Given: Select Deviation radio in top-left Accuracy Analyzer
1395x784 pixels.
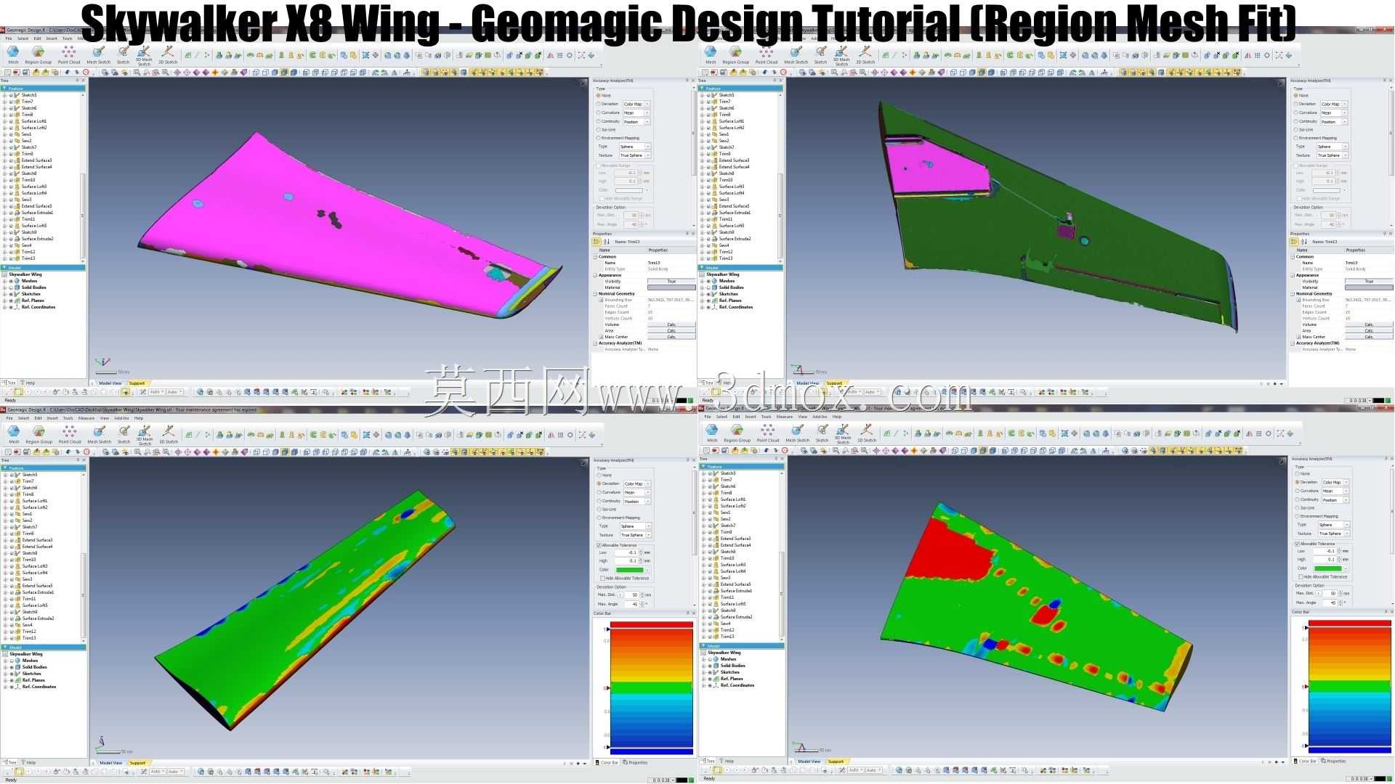Looking at the screenshot, I should coord(599,104).
